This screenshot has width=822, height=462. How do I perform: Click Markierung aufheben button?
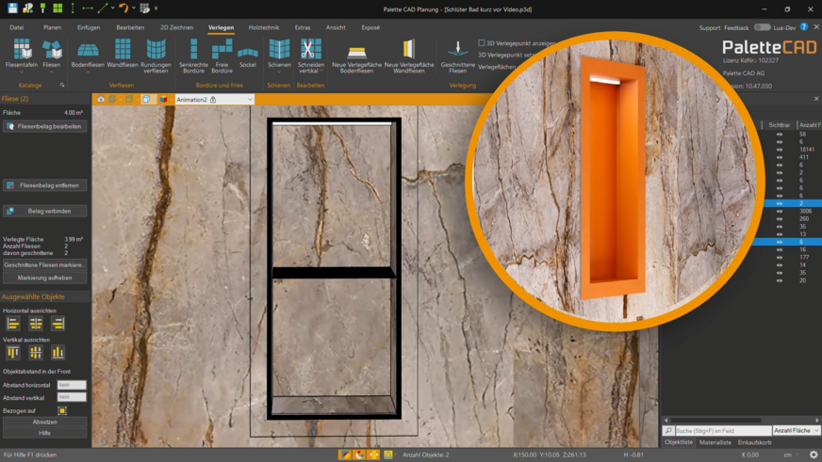point(44,278)
